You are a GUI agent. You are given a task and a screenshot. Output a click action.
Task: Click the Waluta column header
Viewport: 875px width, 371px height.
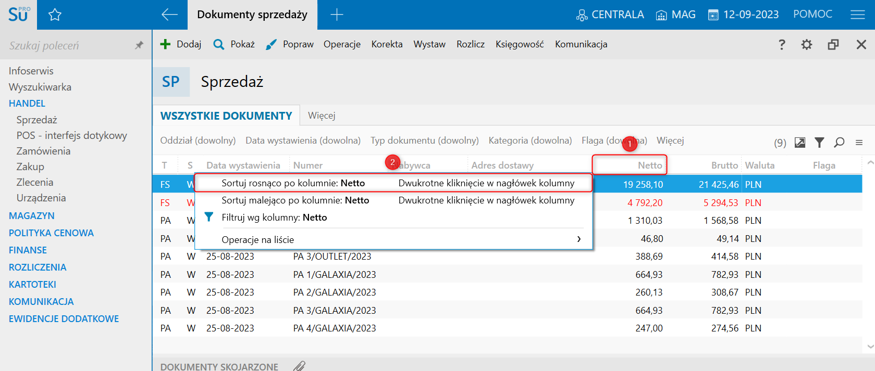coord(760,165)
